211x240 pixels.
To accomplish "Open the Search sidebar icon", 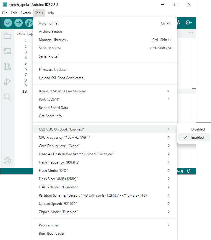I will pos(7,97).
